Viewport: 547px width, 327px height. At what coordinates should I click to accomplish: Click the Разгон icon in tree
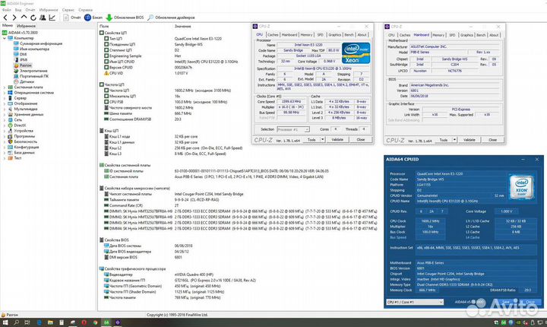point(16,65)
